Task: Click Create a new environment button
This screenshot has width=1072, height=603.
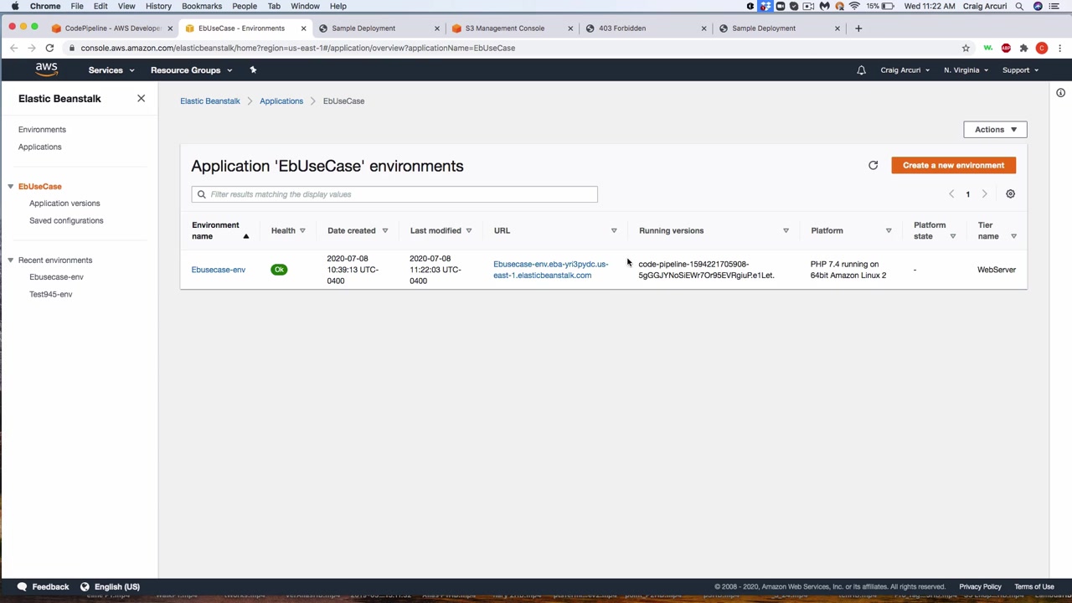Action: click(953, 165)
